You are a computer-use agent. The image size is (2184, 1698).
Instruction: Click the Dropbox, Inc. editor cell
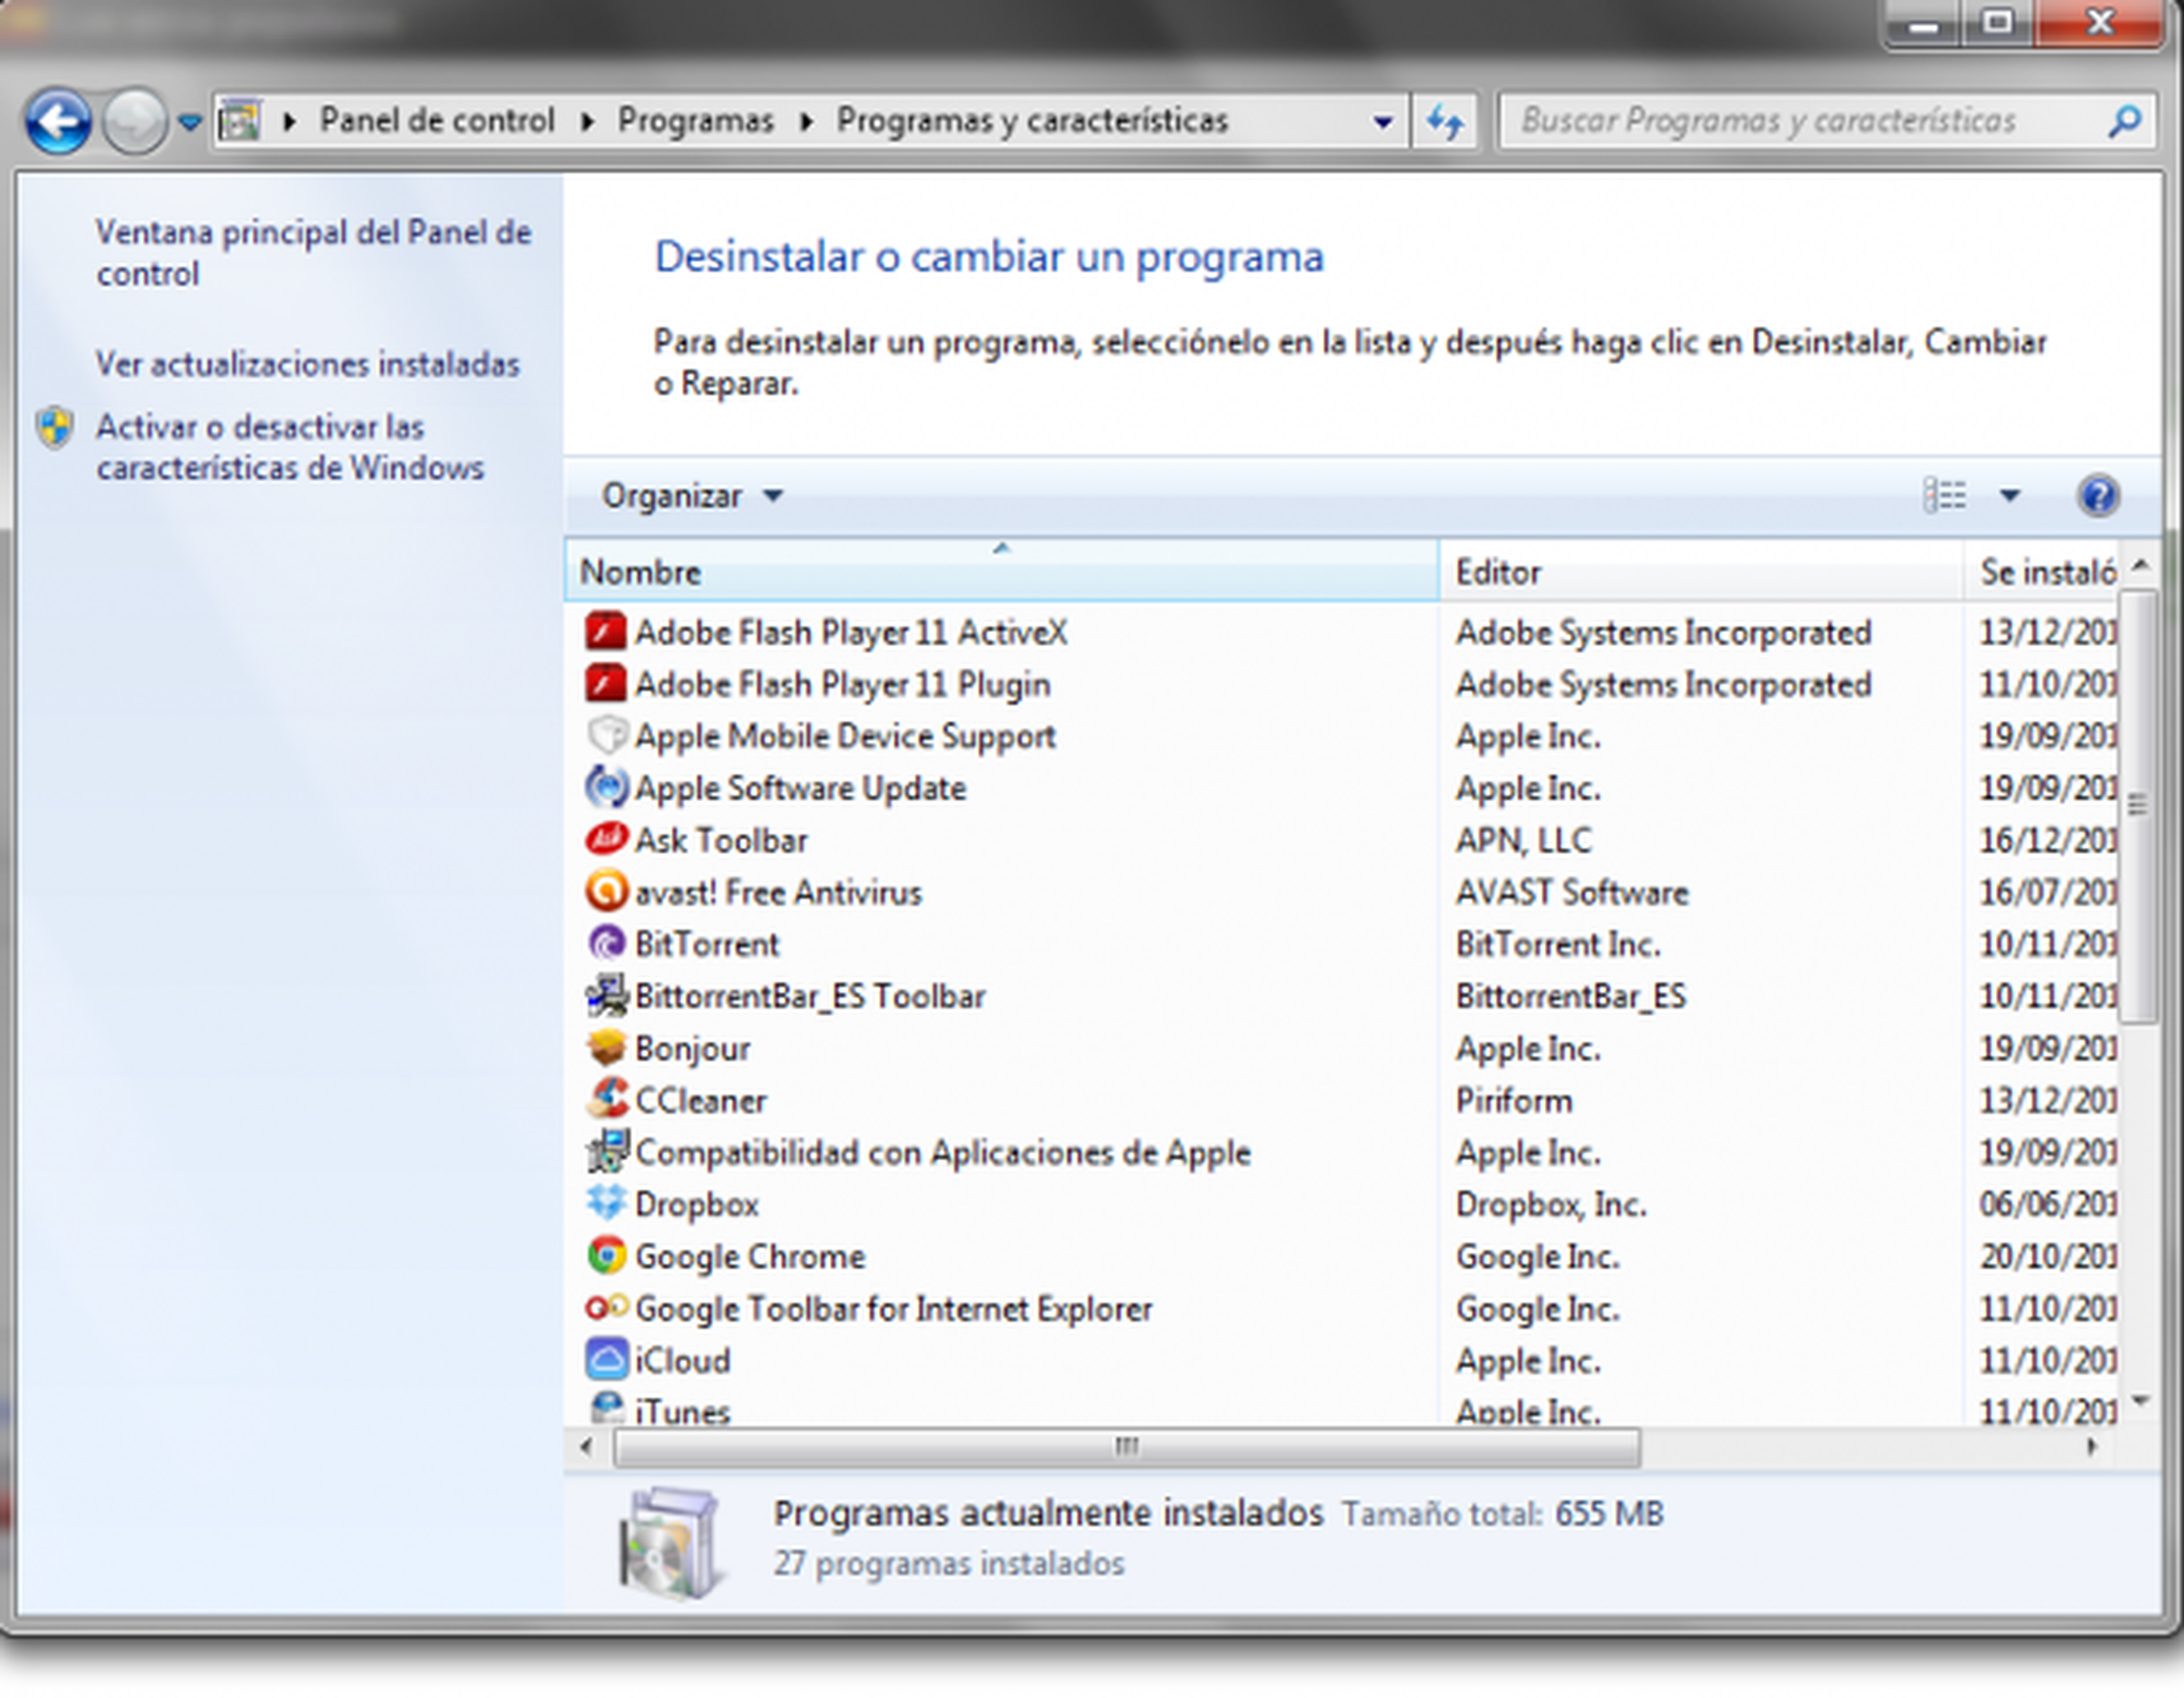tap(1551, 1204)
